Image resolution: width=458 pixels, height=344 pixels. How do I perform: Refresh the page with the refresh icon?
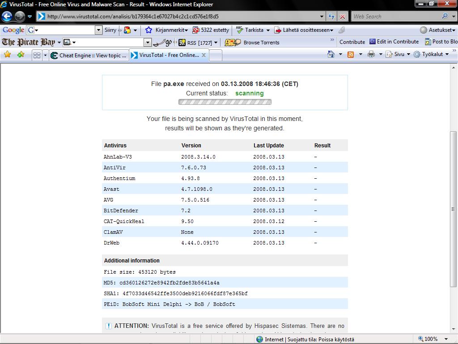(x=331, y=17)
